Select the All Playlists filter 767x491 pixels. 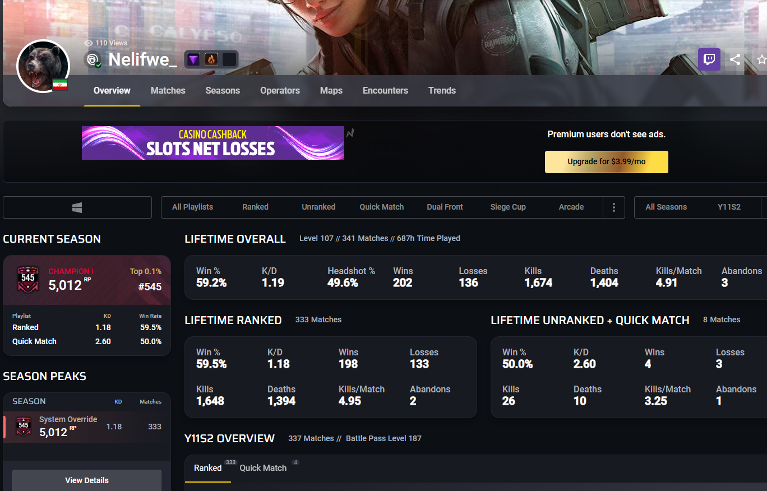192,207
